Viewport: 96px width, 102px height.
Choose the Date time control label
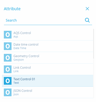pyautogui.click(x=26, y=45)
